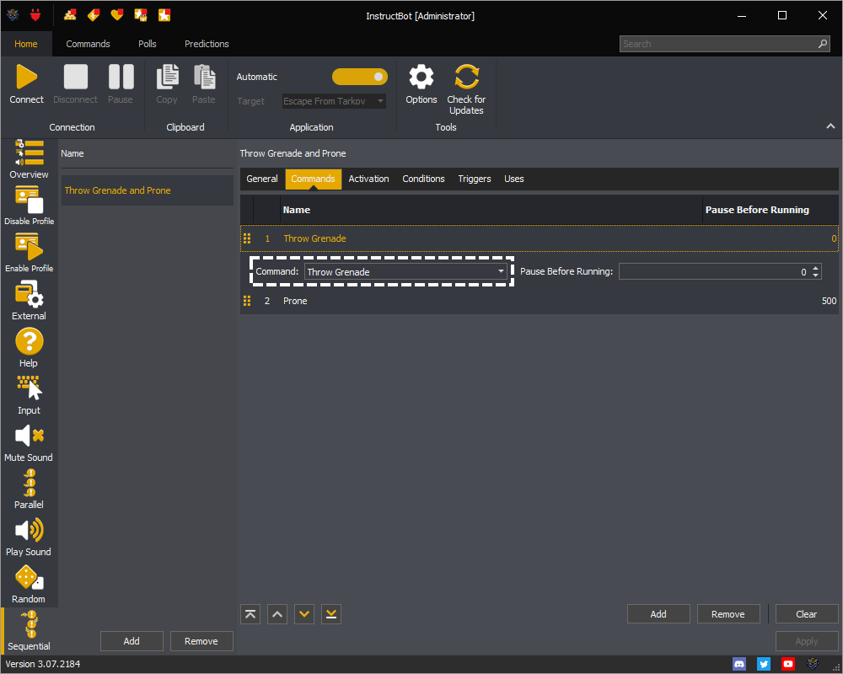Click the Disconnect stop icon
843x674 pixels.
click(x=75, y=77)
